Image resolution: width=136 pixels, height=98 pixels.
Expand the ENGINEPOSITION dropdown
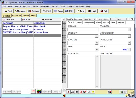[x=129, y=36]
